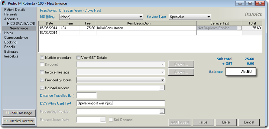Select Correspondence in the left navigation
This screenshot has height=129, width=269.
click(16, 38)
